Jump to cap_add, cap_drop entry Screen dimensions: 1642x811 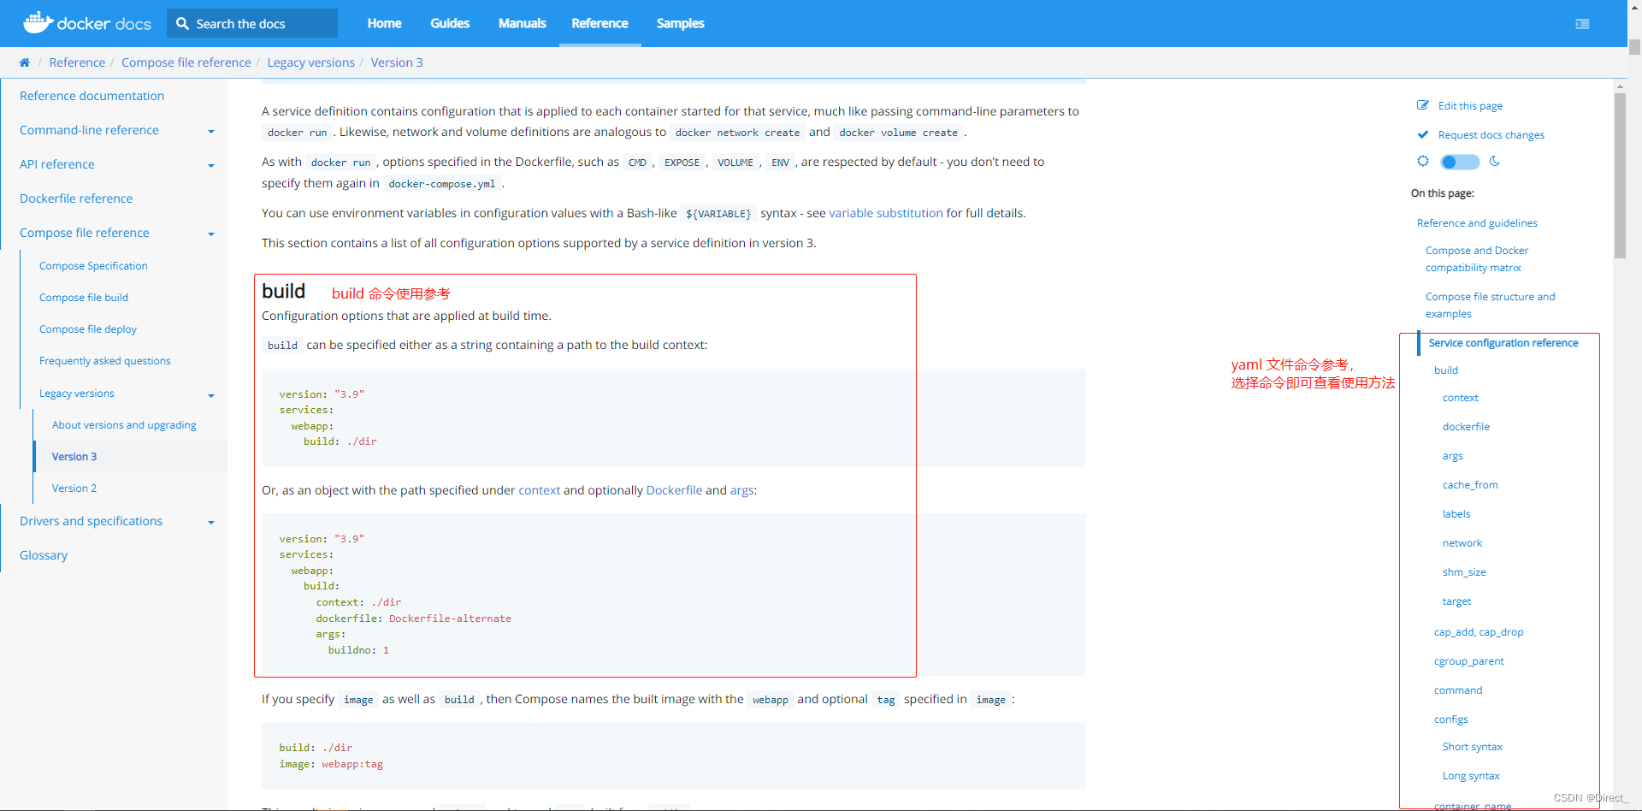[x=1479, y=632]
